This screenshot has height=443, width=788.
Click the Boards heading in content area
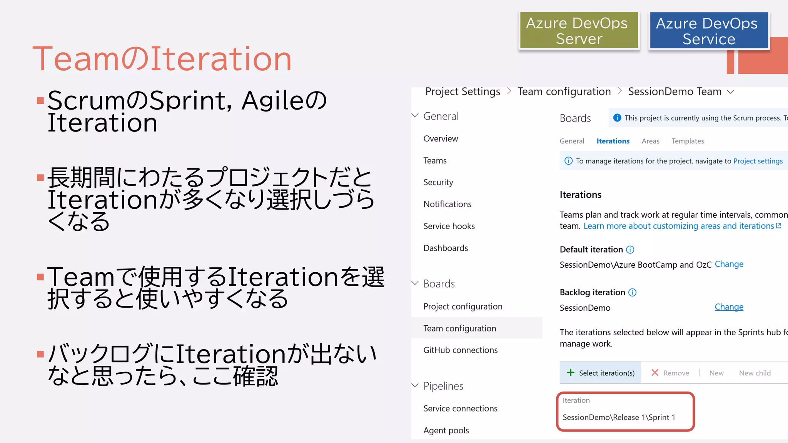[x=575, y=118]
